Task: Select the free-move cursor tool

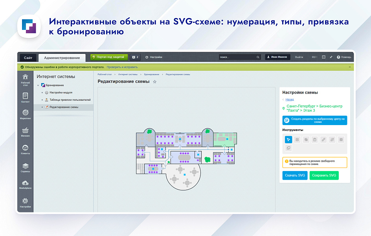Action: click(x=288, y=140)
